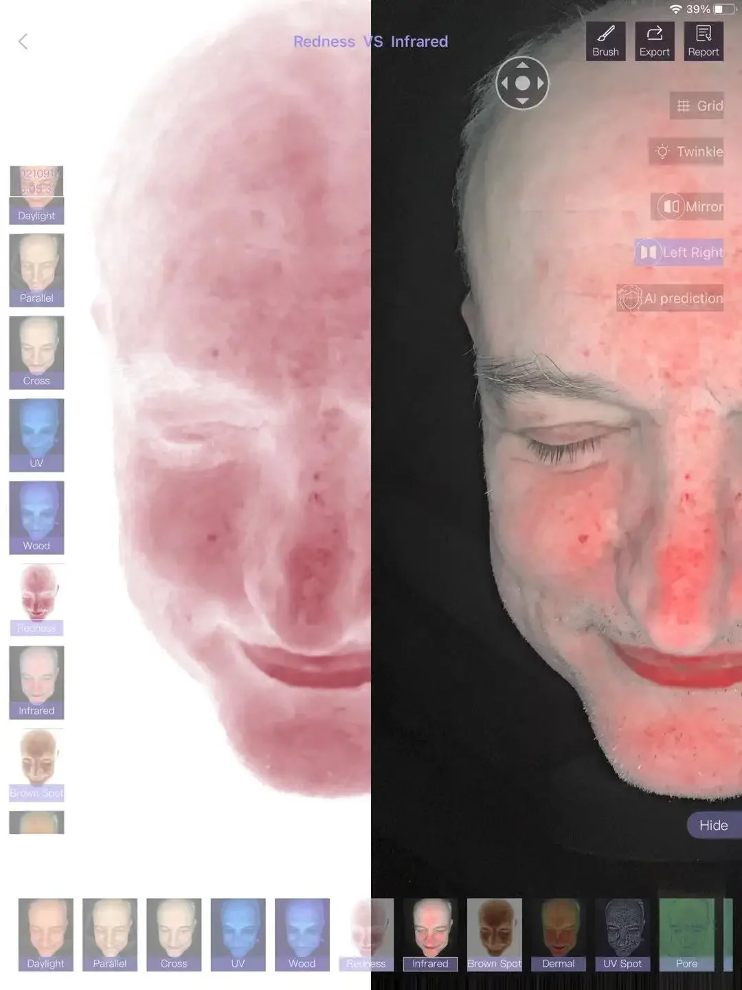Tap the Wi-Fi status icon
Screen dimensions: 742x990
click(x=675, y=9)
